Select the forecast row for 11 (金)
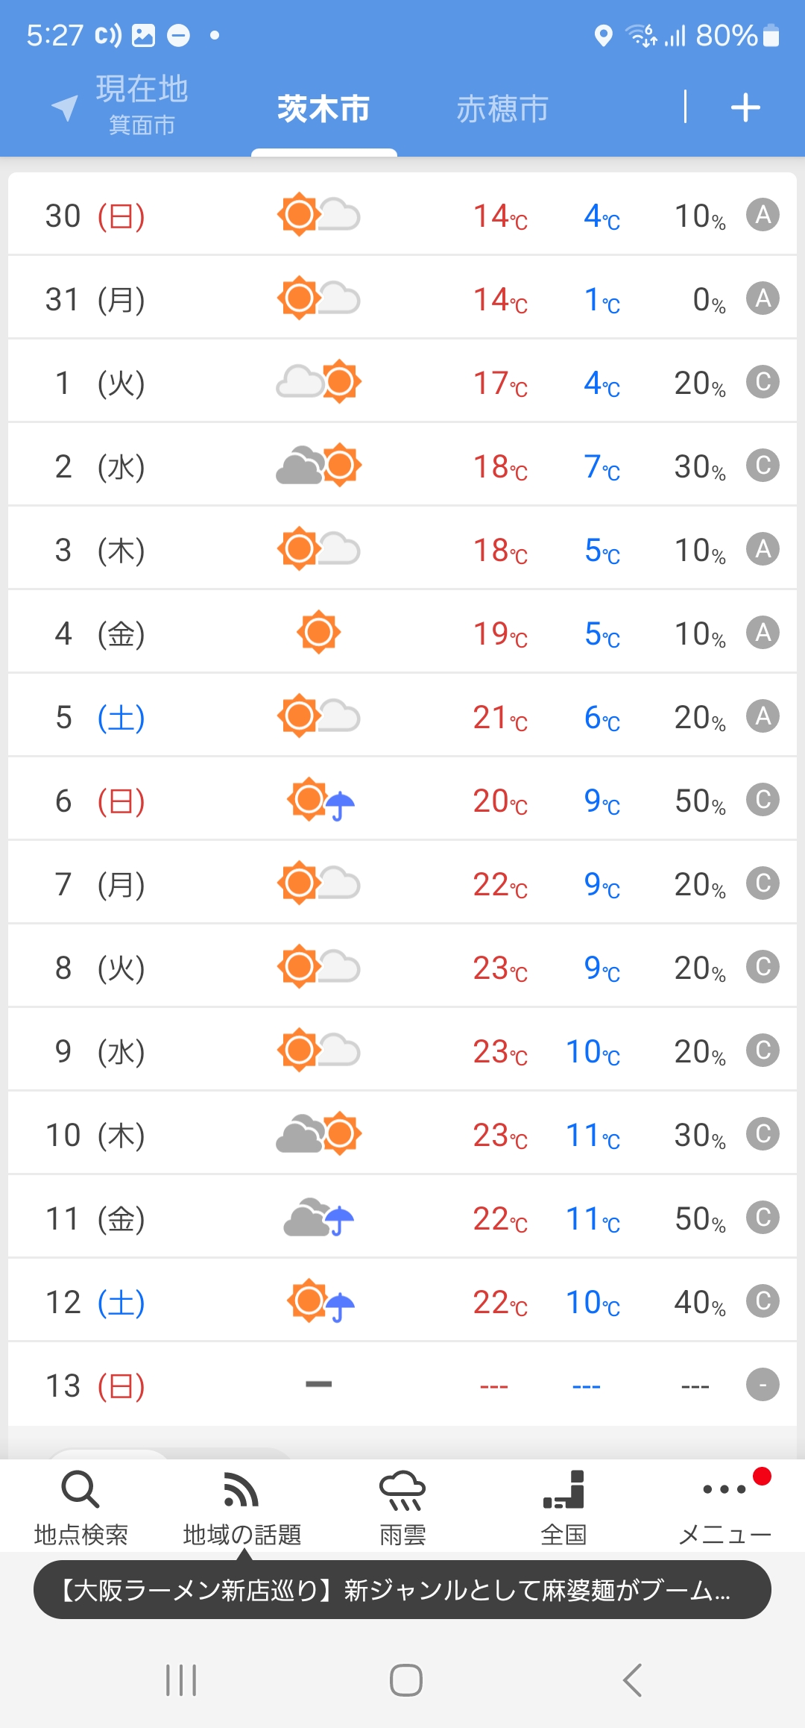This screenshot has width=805, height=1728. [x=402, y=1218]
